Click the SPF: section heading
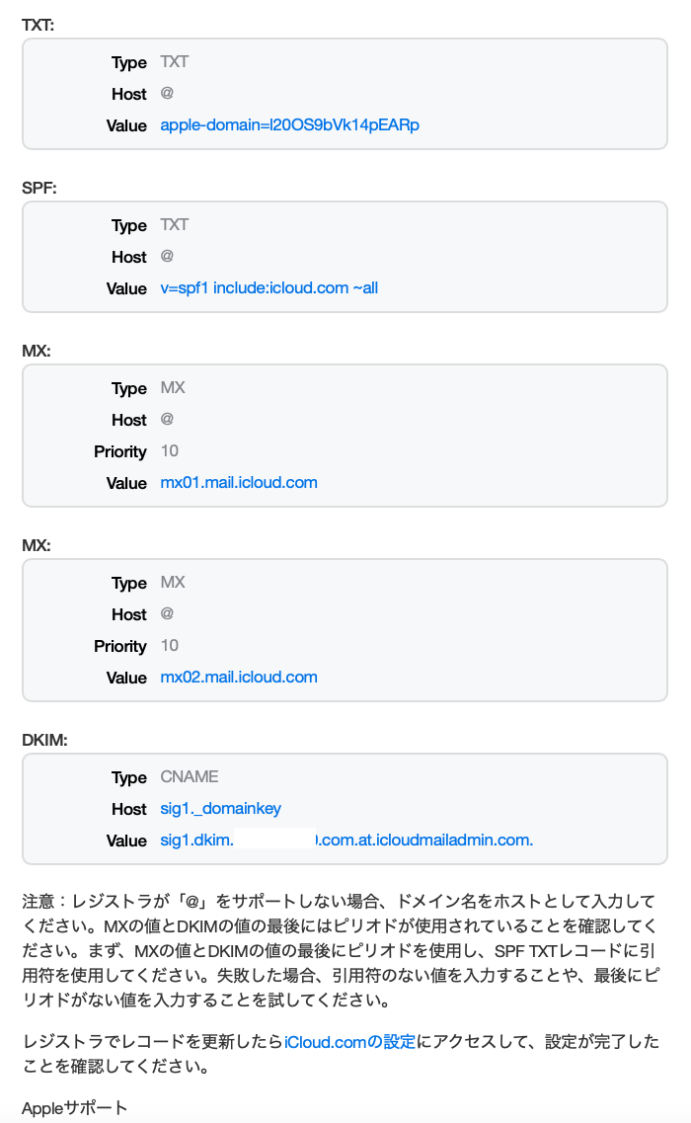 [x=38, y=188]
